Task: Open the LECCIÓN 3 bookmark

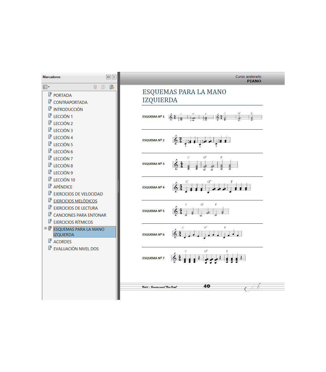Action: pos(63,131)
